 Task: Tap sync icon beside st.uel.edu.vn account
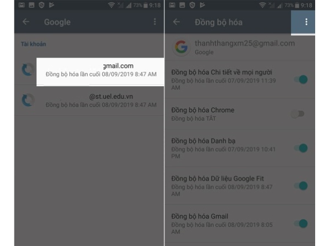pos(28,100)
